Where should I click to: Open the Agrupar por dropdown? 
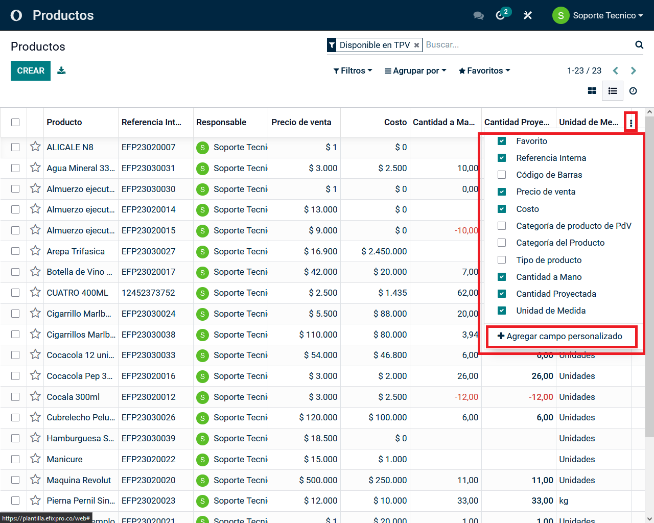(x=415, y=70)
